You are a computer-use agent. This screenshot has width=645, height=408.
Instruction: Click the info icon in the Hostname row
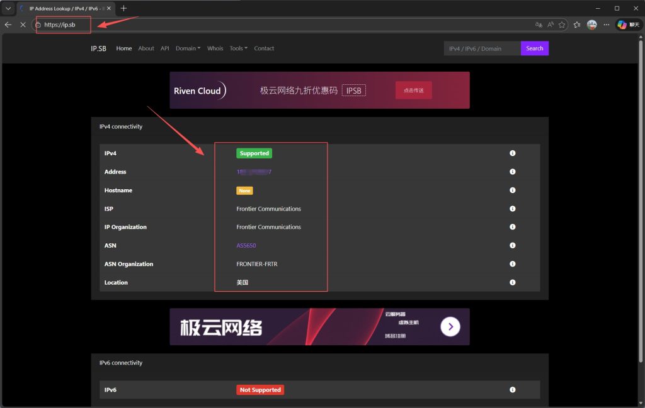pyautogui.click(x=513, y=190)
